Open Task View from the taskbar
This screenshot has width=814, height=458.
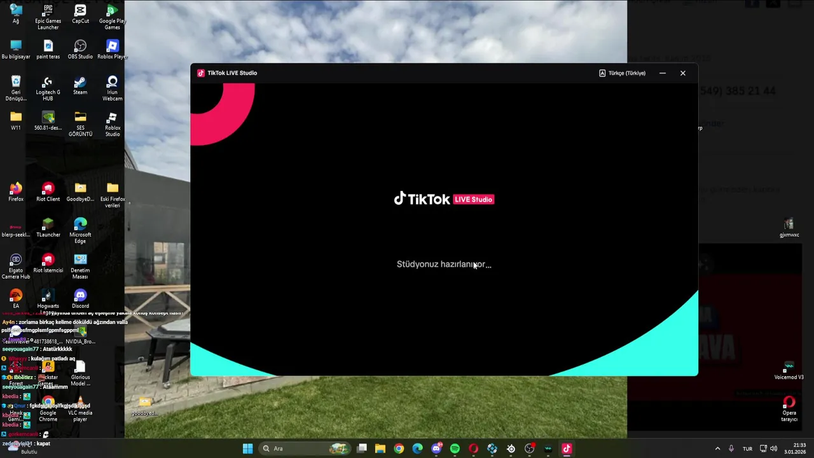coord(362,448)
